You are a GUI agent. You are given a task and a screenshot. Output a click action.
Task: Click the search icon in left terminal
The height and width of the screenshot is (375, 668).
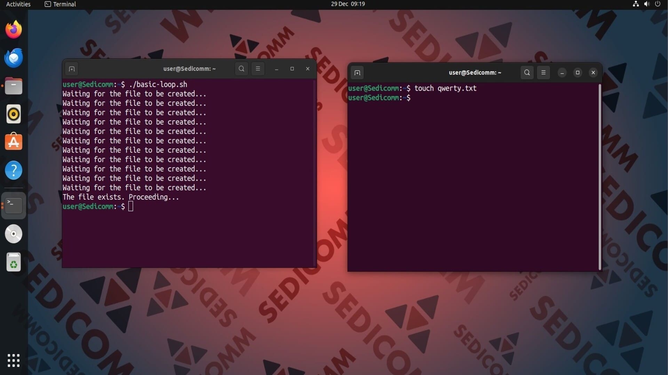241,69
